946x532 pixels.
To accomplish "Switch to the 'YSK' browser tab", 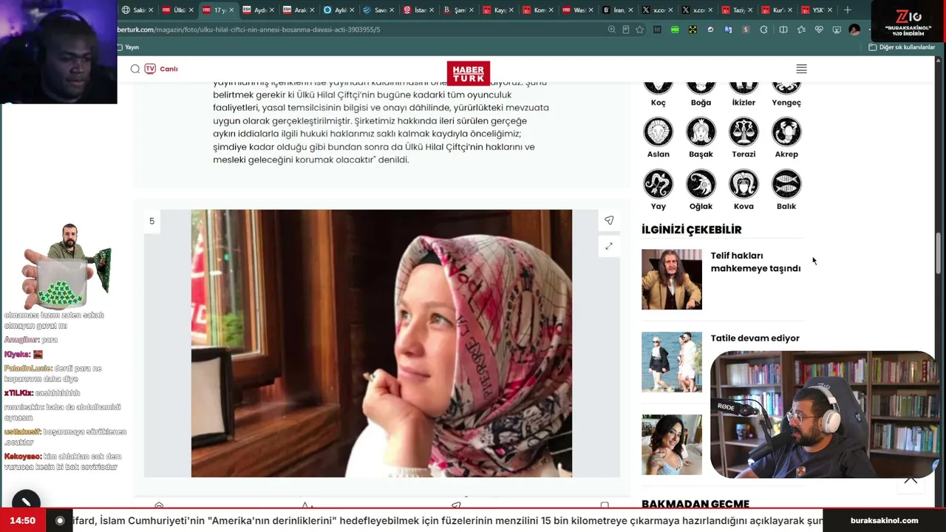I will point(817,10).
